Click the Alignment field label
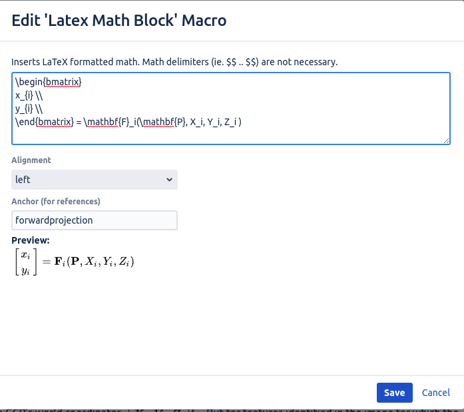Viewport: 464px width, 412px height. (31, 160)
